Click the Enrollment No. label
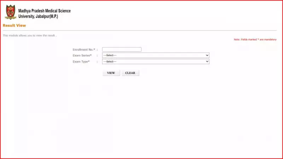The image size is (283, 159). point(83,49)
